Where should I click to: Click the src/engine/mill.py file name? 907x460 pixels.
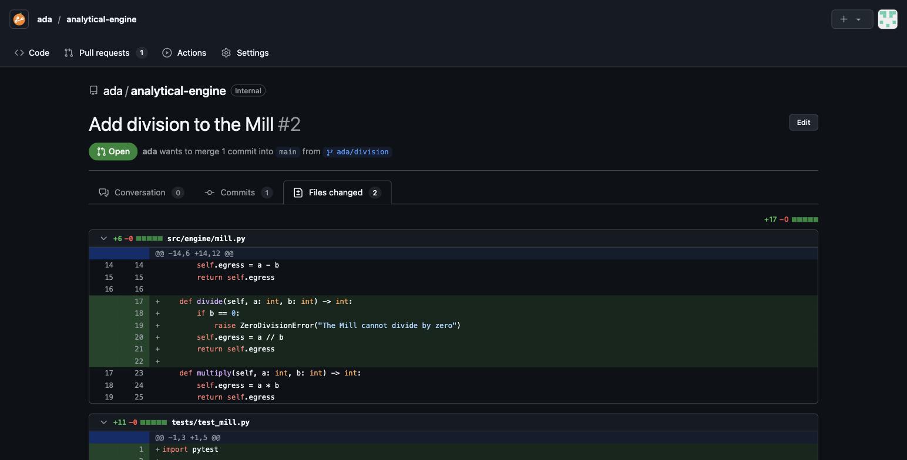(x=206, y=239)
